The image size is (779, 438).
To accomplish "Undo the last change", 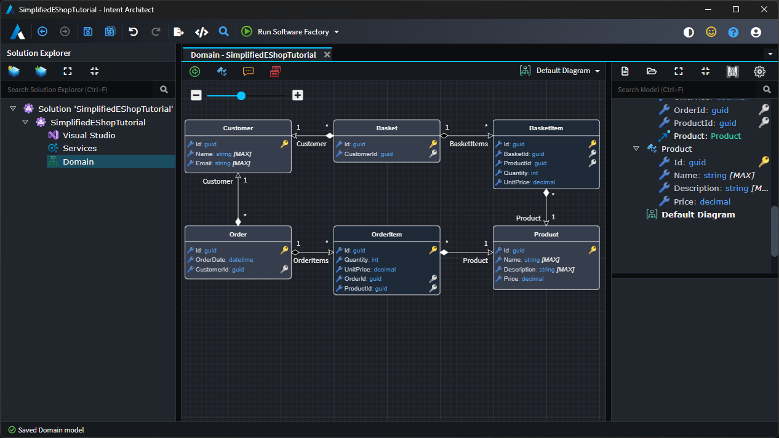I will coord(133,32).
